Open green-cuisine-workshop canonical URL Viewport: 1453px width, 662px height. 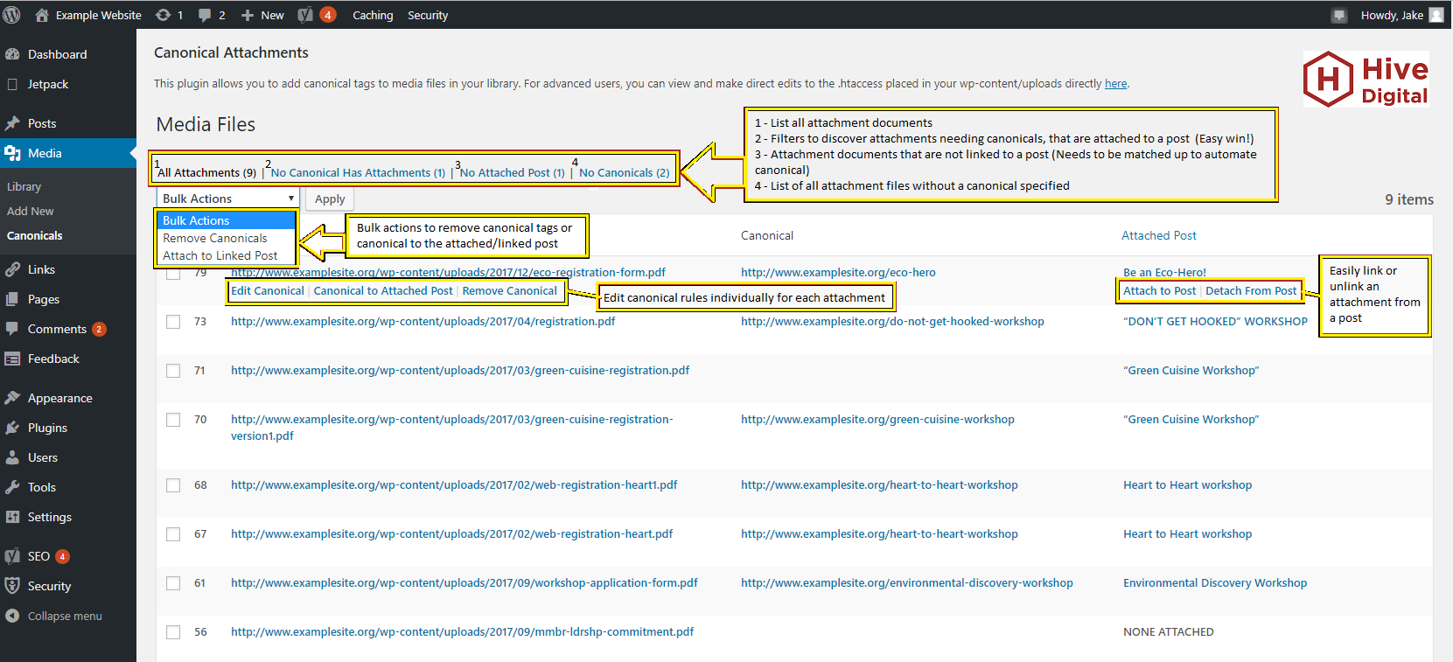(x=877, y=420)
